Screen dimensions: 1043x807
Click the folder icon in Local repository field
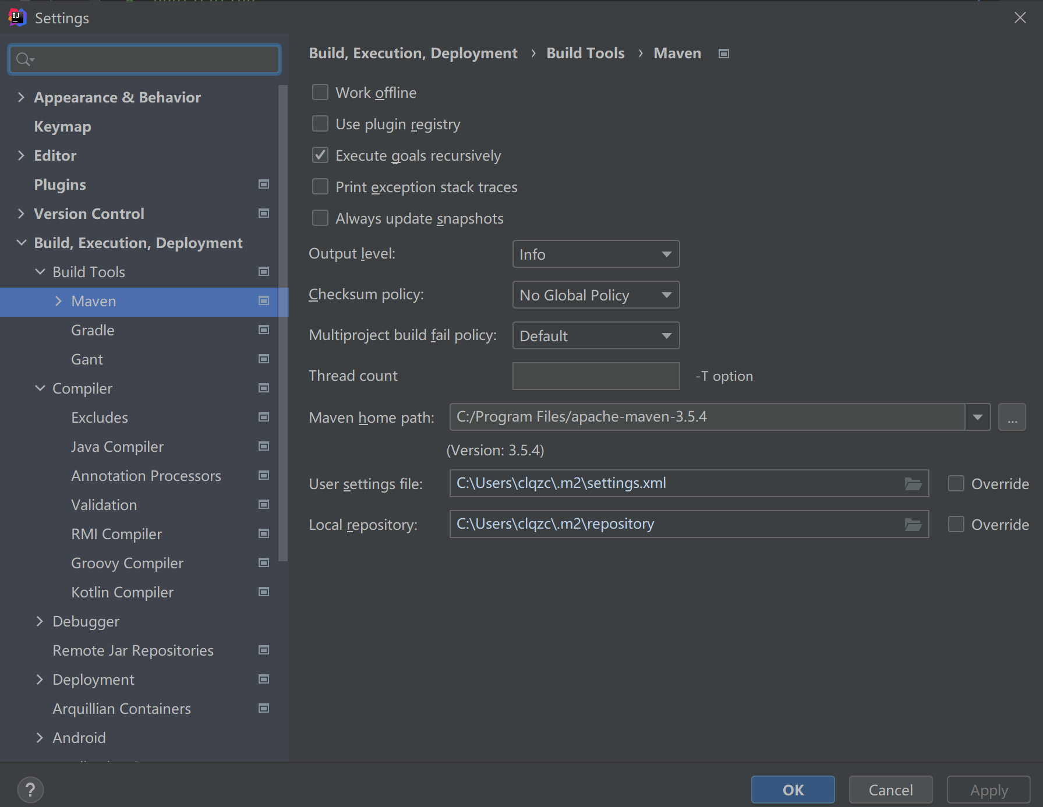tap(913, 525)
